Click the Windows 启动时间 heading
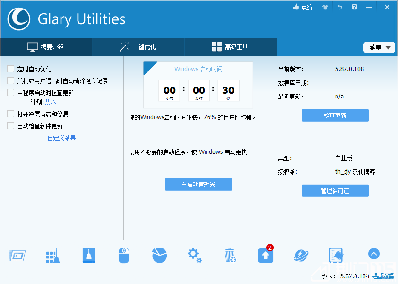This screenshot has height=284, width=398. pyautogui.click(x=198, y=69)
